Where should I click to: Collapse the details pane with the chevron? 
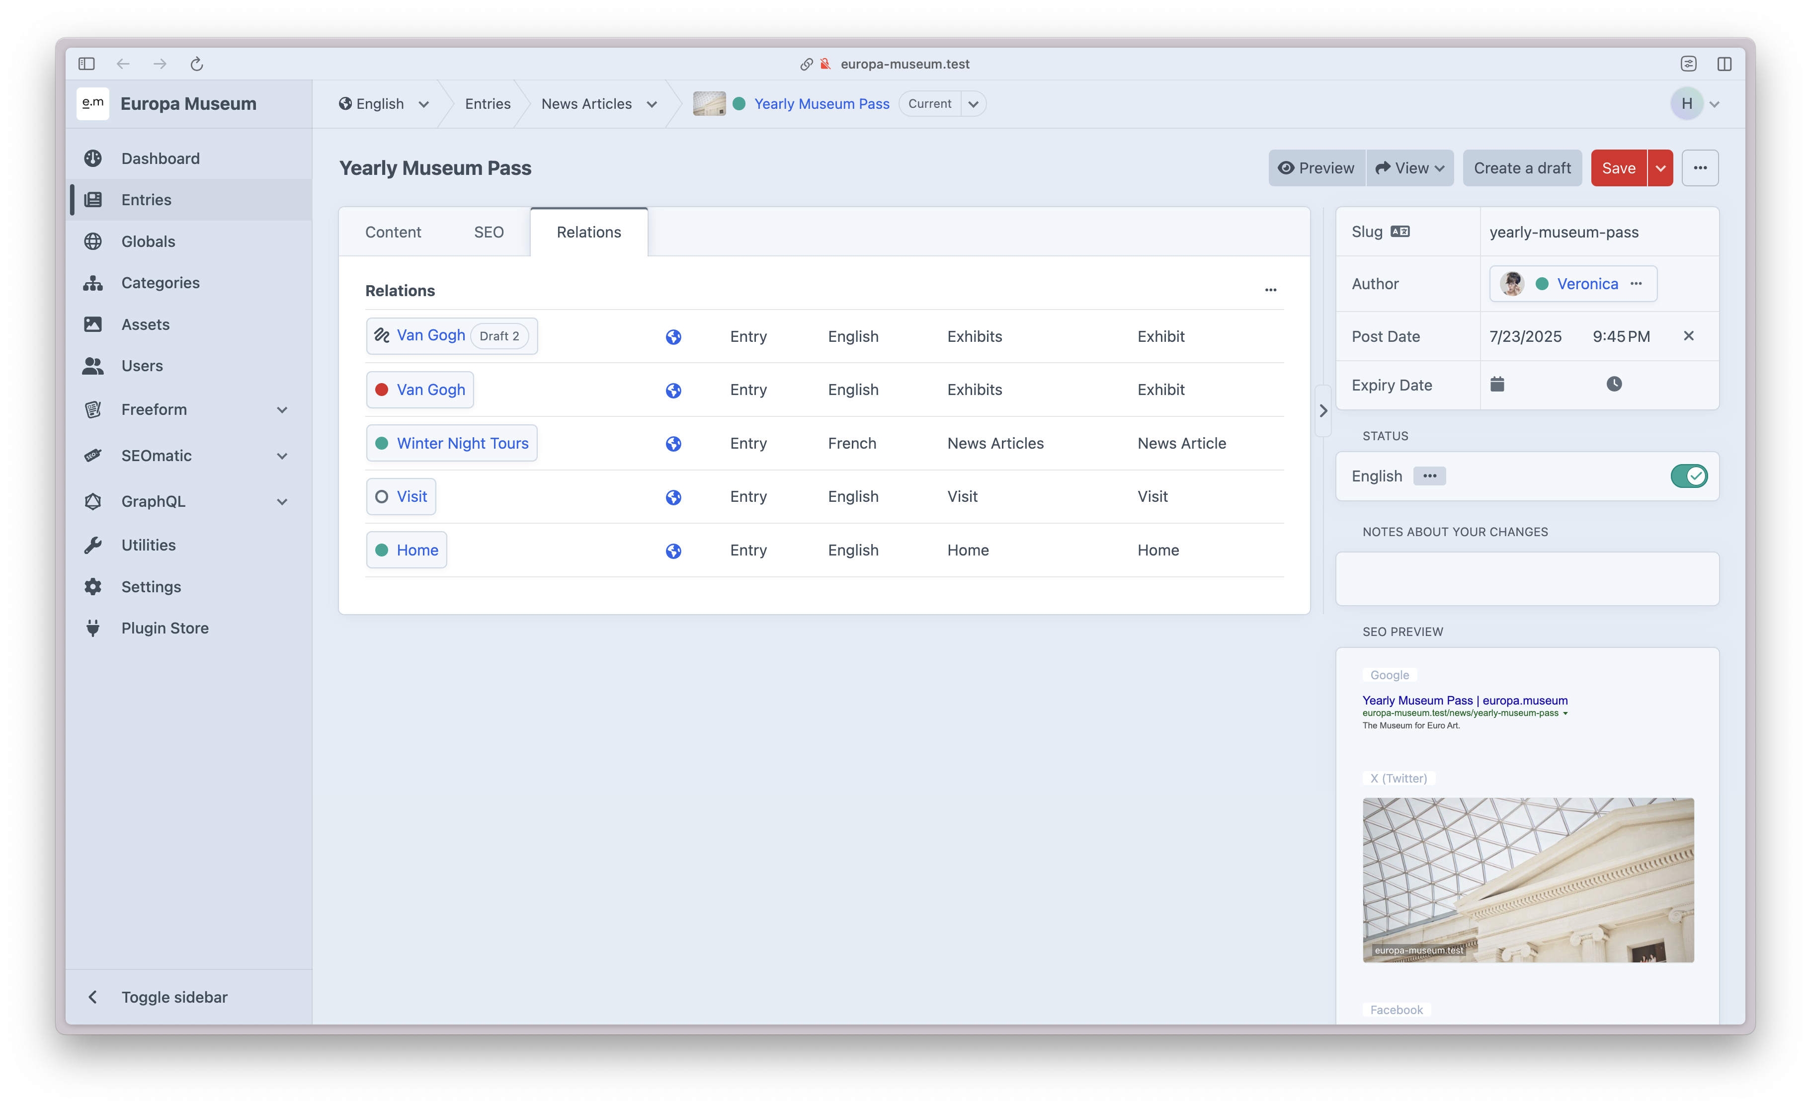1323,411
